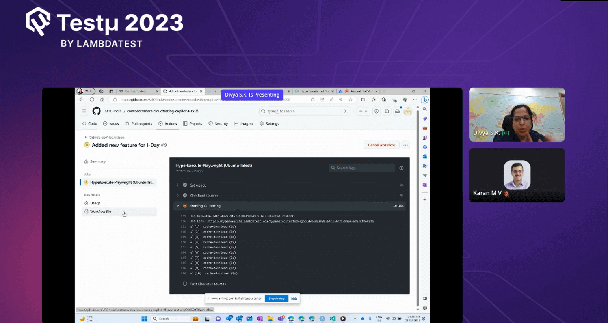608x323 pixels.
Task: Open the workflow three-dot options menu
Action: 405,145
